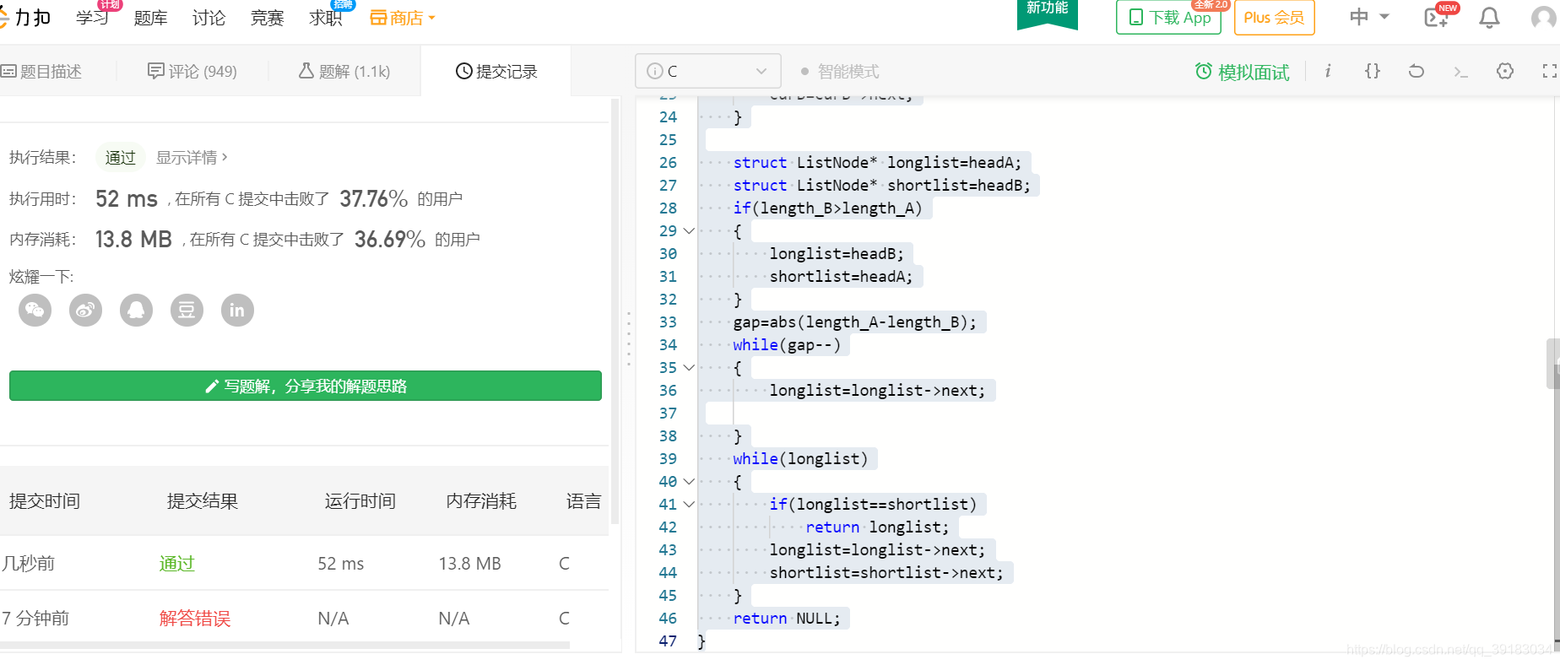Click line number 33 in gutter

point(668,322)
